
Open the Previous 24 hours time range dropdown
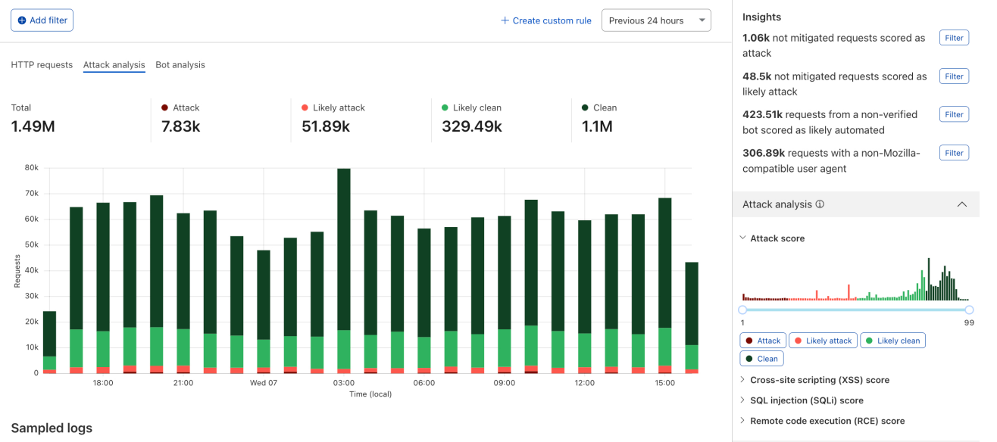tap(655, 20)
